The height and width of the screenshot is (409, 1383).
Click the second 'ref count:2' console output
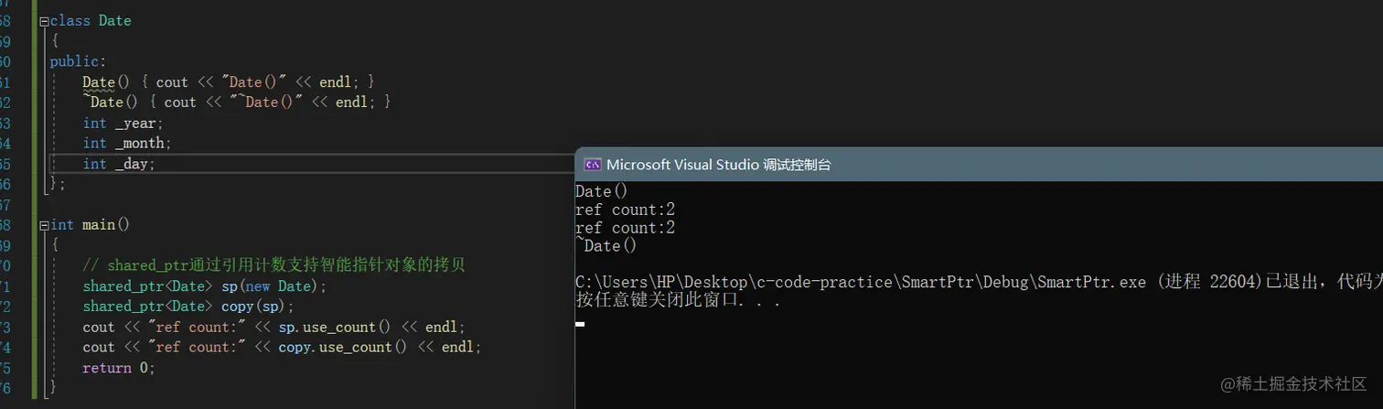coord(625,228)
